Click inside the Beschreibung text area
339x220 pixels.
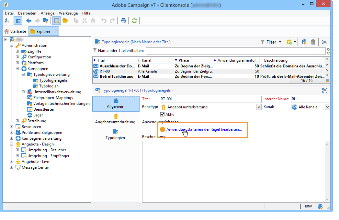(234, 172)
